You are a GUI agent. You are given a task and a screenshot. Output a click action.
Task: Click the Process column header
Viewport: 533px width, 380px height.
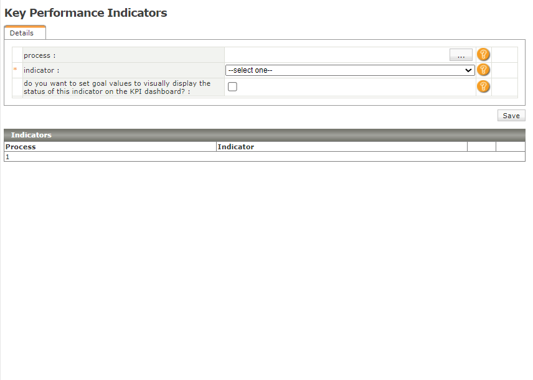pyautogui.click(x=21, y=147)
